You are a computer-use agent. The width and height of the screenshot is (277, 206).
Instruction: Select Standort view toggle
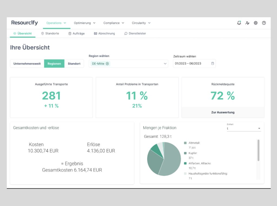pos(74,64)
